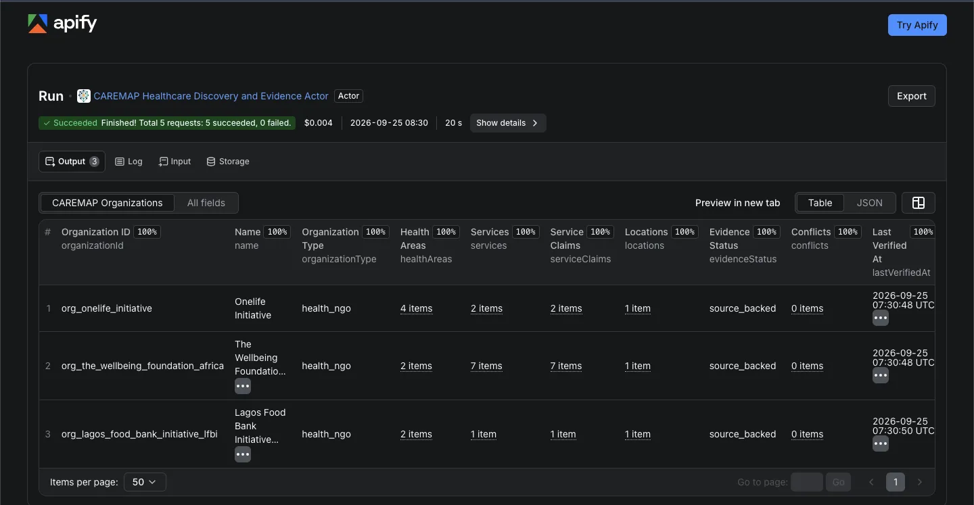974x505 pixels.
Task: Go to previous page arrow
Action: pyautogui.click(x=871, y=482)
